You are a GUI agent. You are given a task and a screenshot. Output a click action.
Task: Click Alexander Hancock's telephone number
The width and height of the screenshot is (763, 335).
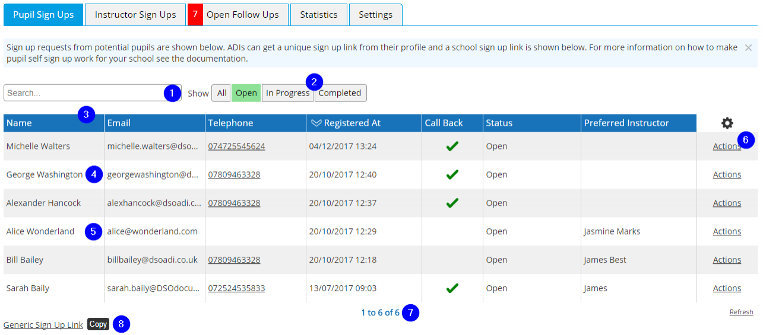point(234,203)
